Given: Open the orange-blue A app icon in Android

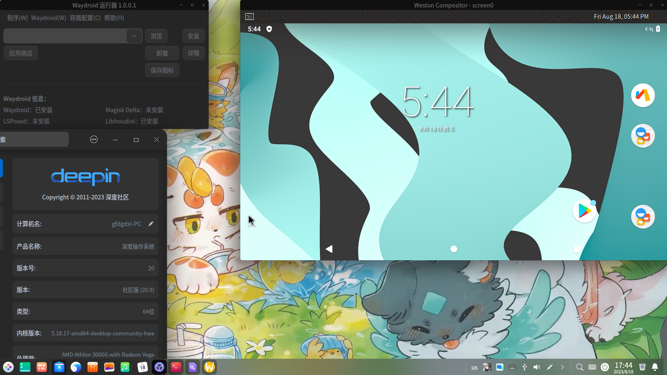Looking at the screenshot, I should coord(643,95).
